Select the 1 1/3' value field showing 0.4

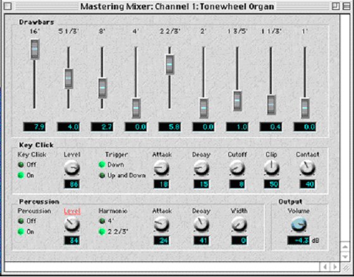click(271, 127)
